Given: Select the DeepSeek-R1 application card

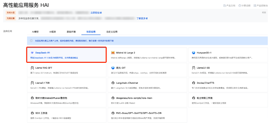Looking at the screenshot, I should click(67, 55).
